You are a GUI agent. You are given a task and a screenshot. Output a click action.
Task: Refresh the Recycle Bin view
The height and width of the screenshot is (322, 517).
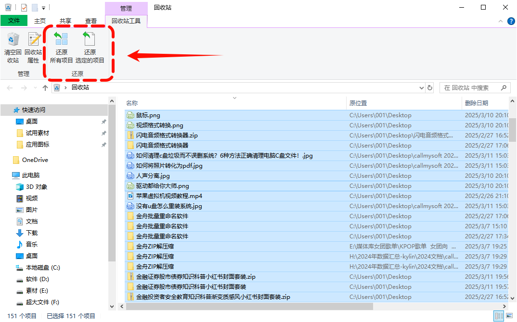[430, 88]
